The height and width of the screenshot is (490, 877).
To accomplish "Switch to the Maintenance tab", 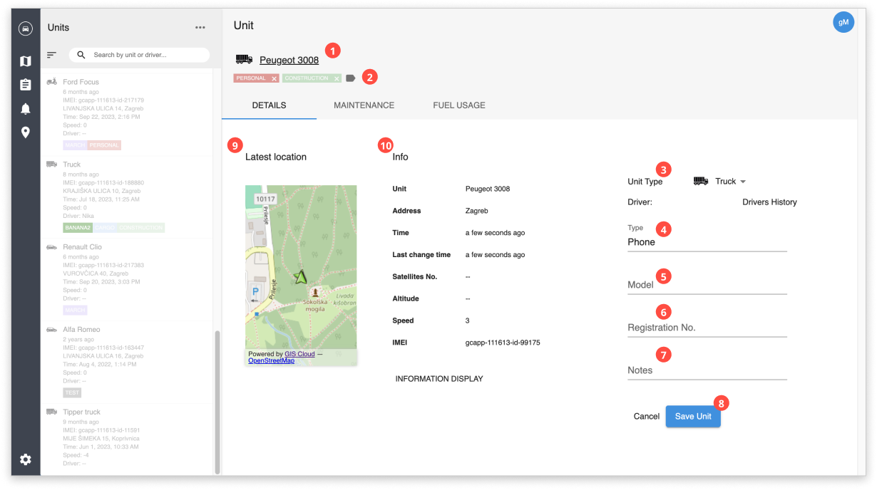I will [364, 105].
